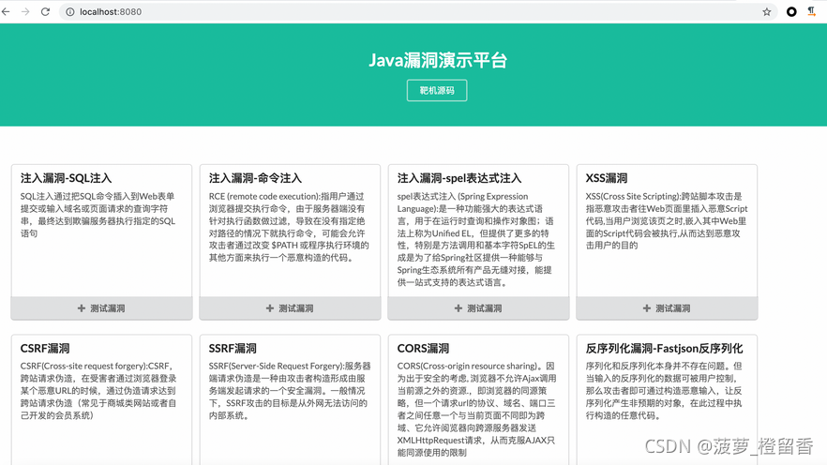Click the Fastjson 序列化和反序列化 description

664,391
